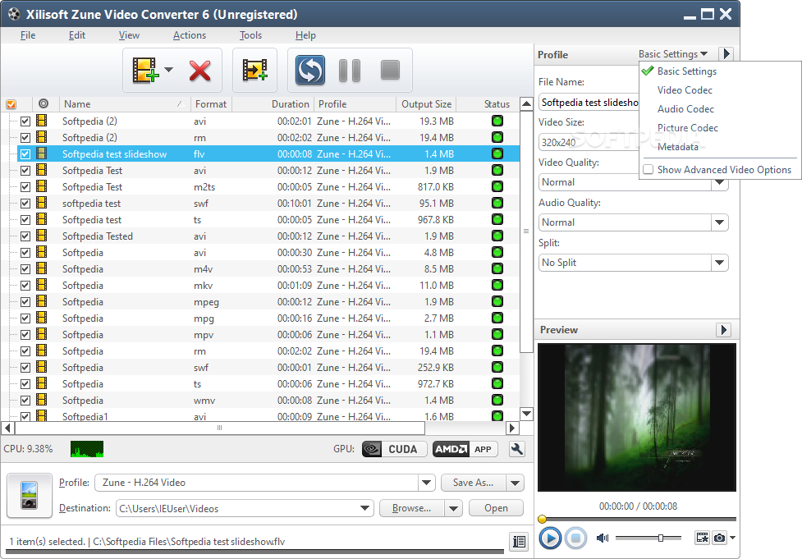Viewport: 802px width, 559px height.
Task: Select Metadata in settings menu
Action: pos(678,147)
